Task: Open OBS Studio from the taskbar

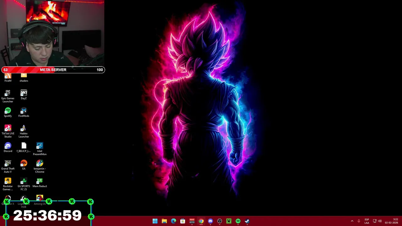Action: click(x=220, y=221)
